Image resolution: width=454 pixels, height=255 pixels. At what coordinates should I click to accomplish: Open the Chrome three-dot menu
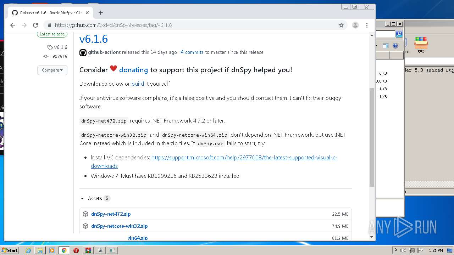[x=367, y=25]
